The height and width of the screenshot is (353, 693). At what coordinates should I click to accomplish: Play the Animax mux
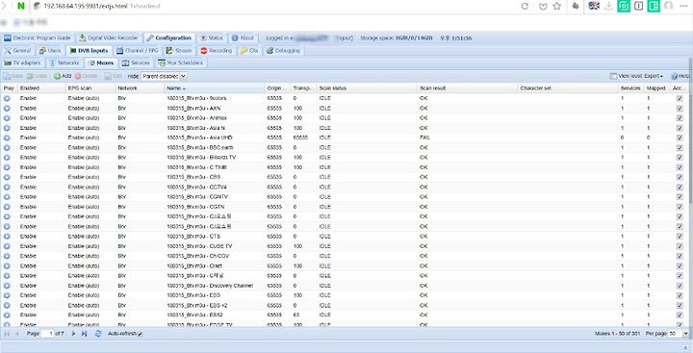7,118
